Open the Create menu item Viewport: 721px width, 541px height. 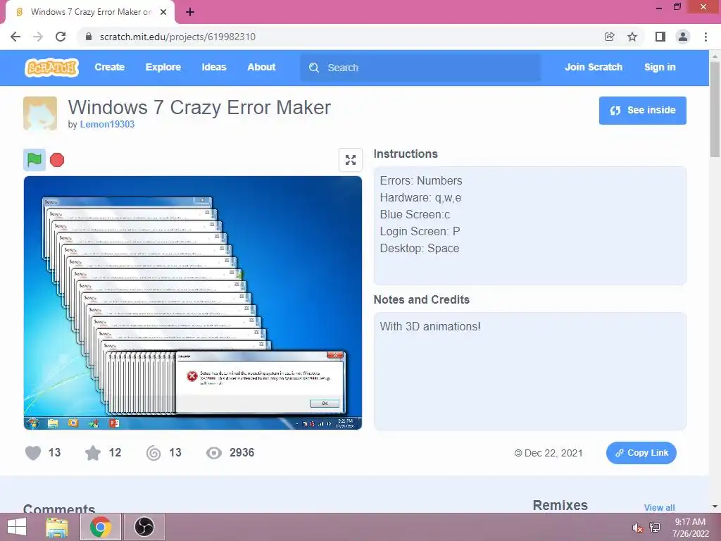click(109, 67)
